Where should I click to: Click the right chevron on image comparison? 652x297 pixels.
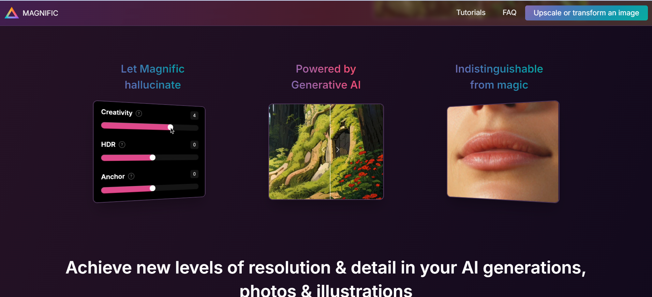click(x=338, y=150)
